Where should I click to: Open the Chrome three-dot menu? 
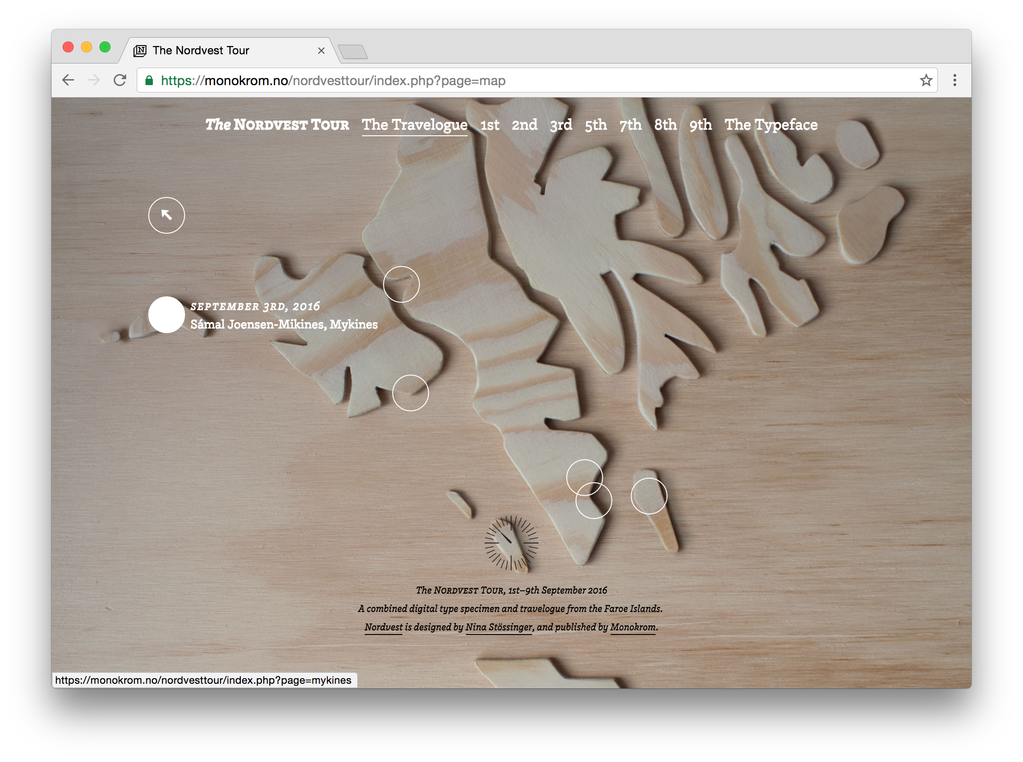coord(954,80)
